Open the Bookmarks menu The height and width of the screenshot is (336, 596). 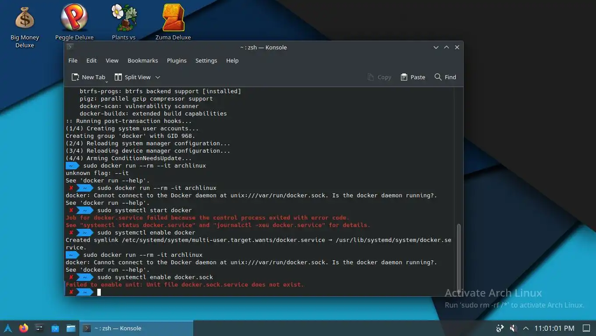point(142,60)
